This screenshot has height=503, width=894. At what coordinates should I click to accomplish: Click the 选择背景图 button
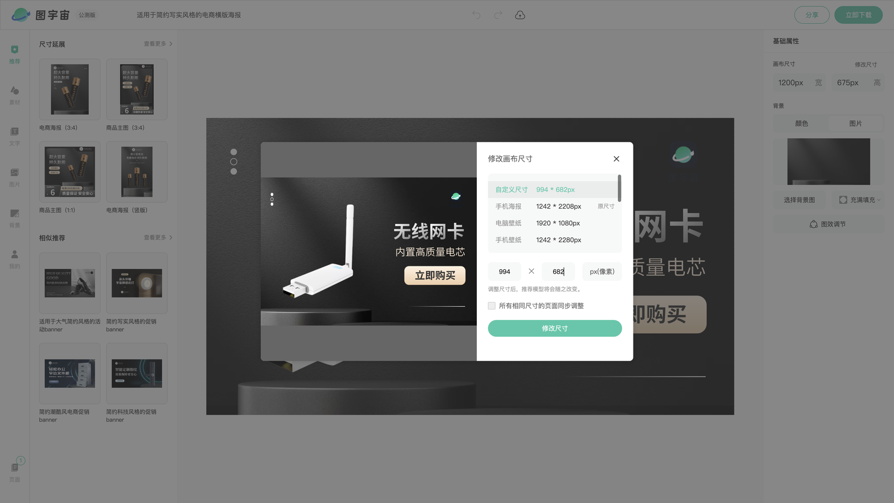tap(799, 200)
